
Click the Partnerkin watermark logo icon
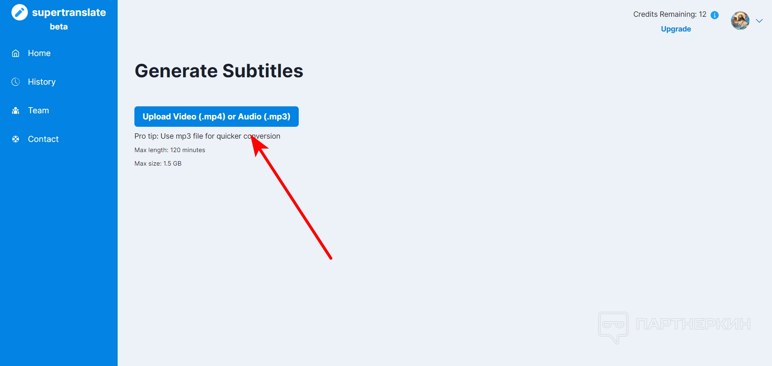tap(613, 327)
